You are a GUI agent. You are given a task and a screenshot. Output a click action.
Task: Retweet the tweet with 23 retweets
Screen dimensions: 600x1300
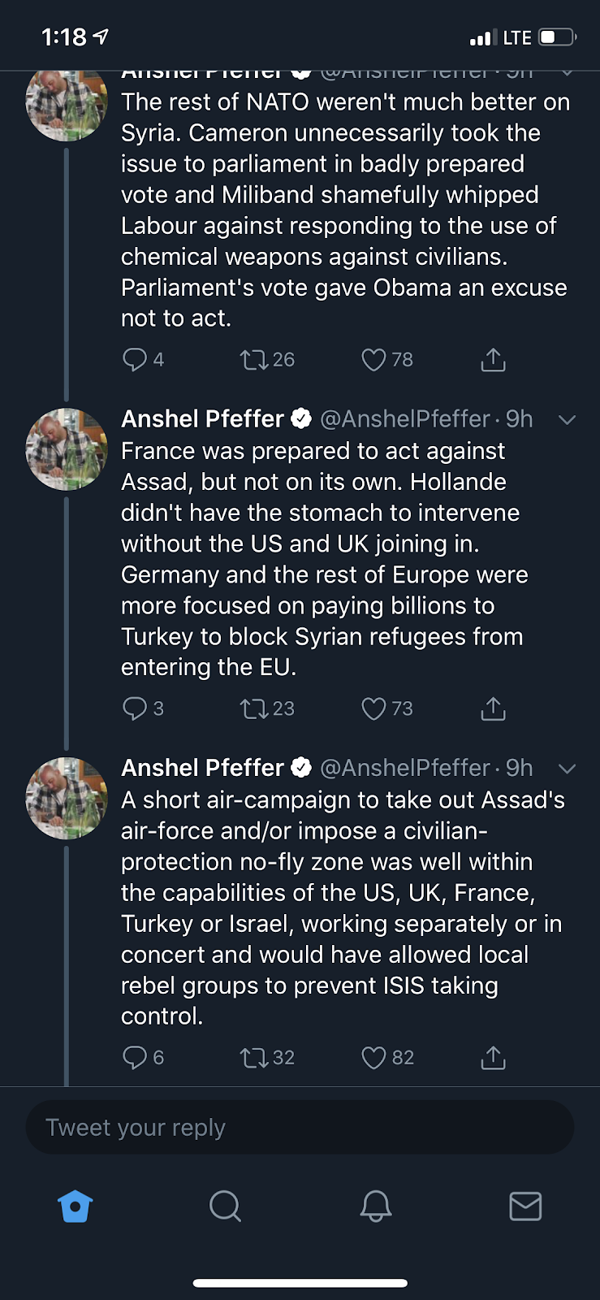(x=254, y=709)
